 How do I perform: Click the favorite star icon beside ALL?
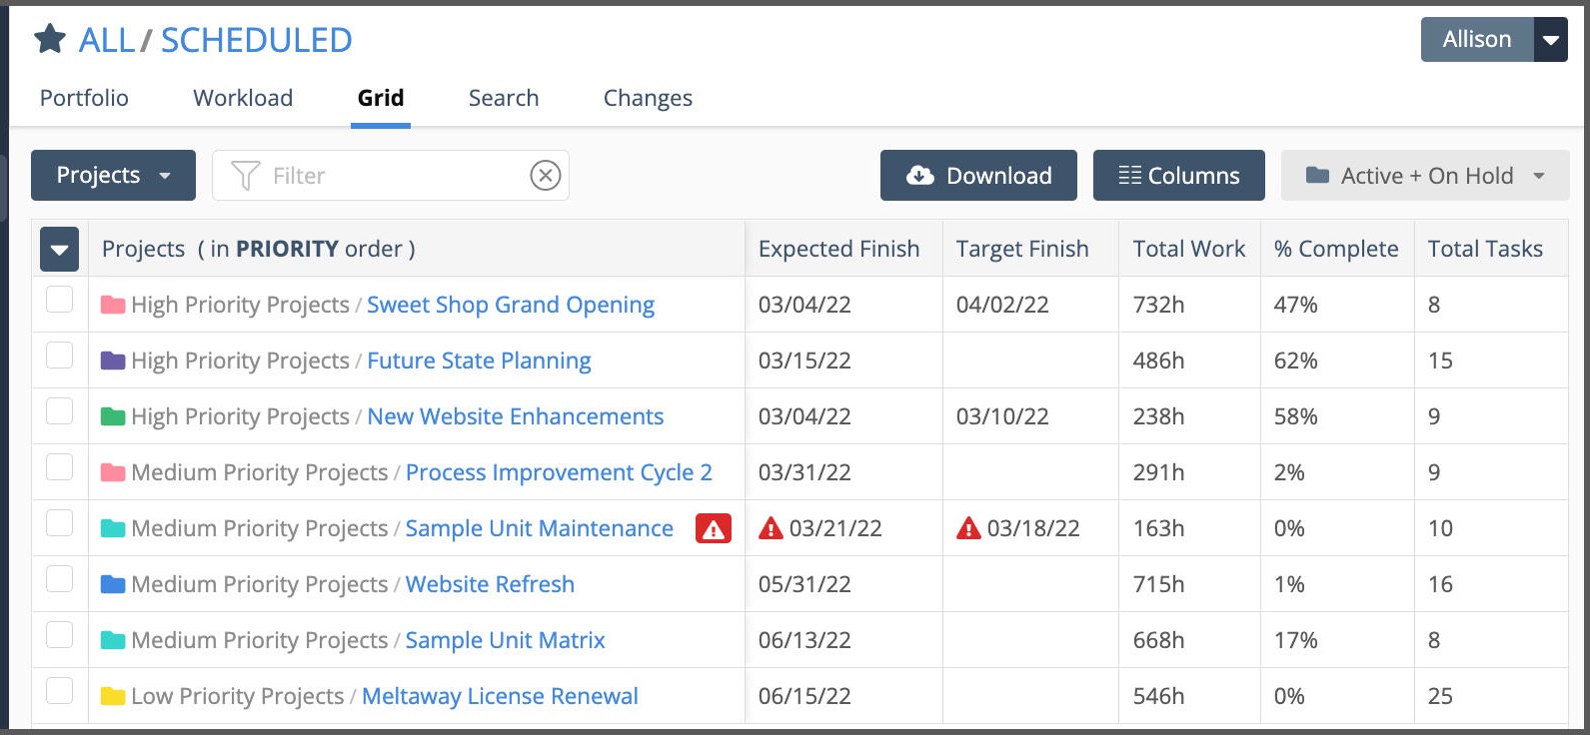(50, 40)
